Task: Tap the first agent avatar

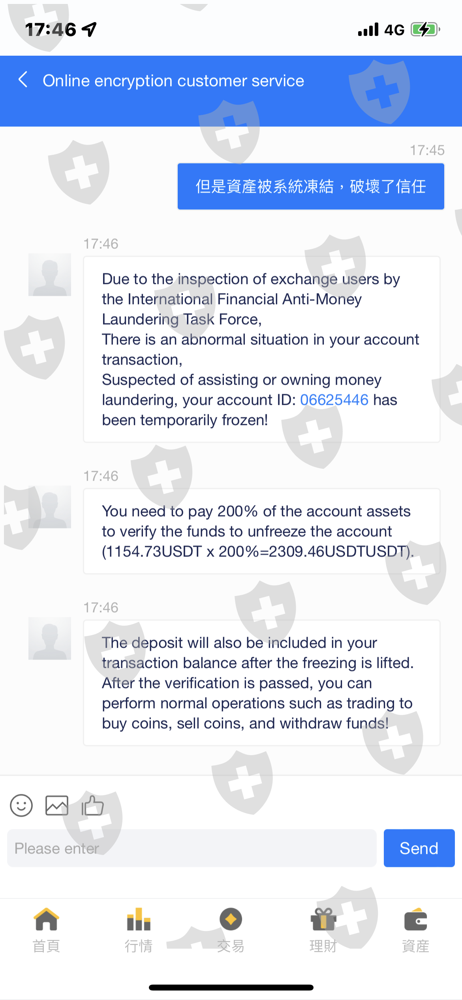Action: tap(50, 275)
